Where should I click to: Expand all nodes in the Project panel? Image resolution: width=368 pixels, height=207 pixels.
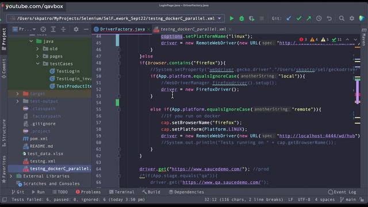click(x=53, y=29)
